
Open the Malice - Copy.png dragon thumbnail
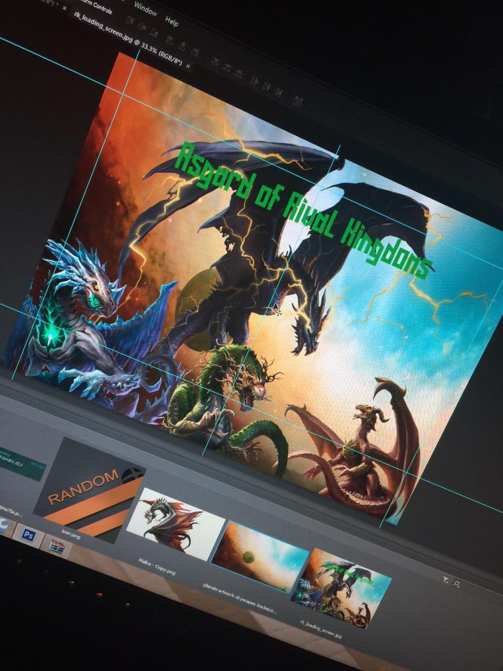click(176, 525)
